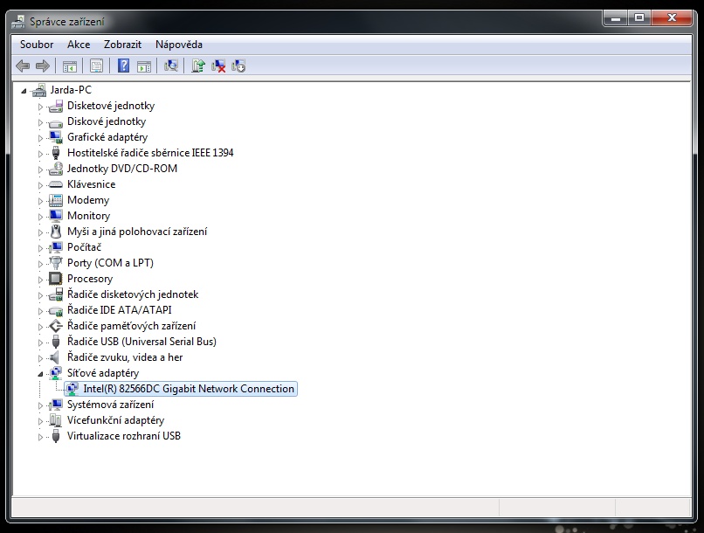This screenshot has height=533, width=704.
Task: Click the Monitory screen icon
Action: [x=56, y=216]
